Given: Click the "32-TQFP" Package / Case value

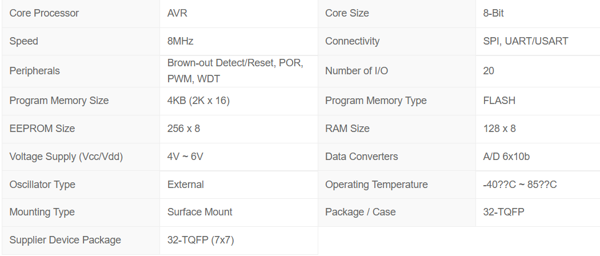Looking at the screenshot, I should pyautogui.click(x=503, y=212).
